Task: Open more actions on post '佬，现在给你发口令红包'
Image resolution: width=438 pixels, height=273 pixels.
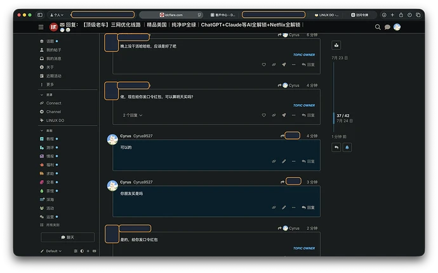Action: pos(293,115)
